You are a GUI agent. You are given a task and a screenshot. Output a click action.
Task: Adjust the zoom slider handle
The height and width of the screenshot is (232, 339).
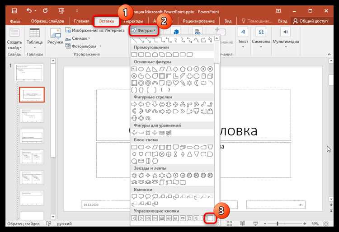click(278, 224)
